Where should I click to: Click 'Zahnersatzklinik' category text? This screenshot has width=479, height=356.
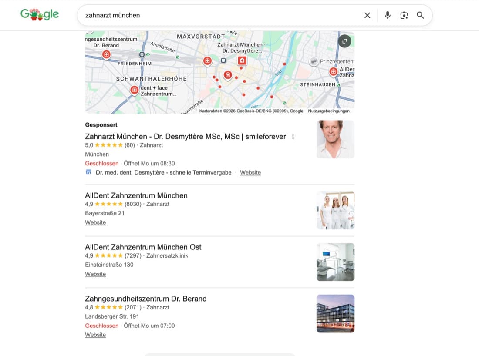tap(167, 255)
